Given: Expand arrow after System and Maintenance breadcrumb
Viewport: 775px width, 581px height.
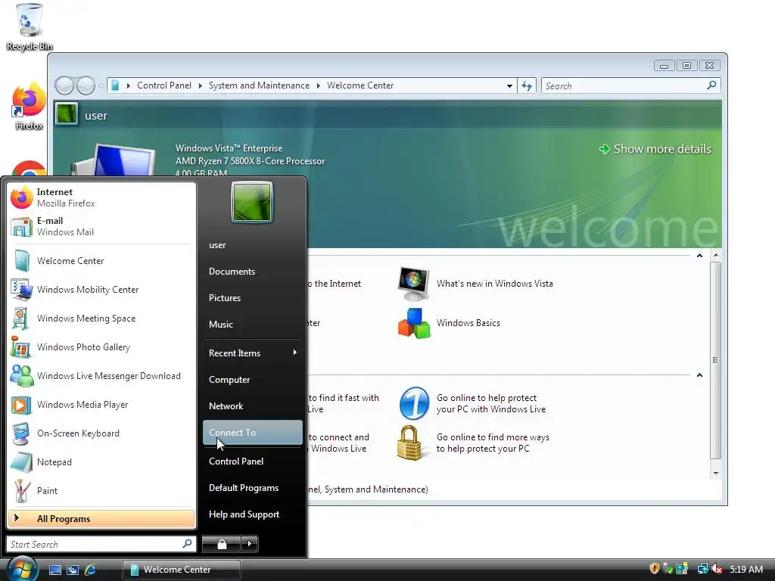Looking at the screenshot, I should click(x=319, y=85).
